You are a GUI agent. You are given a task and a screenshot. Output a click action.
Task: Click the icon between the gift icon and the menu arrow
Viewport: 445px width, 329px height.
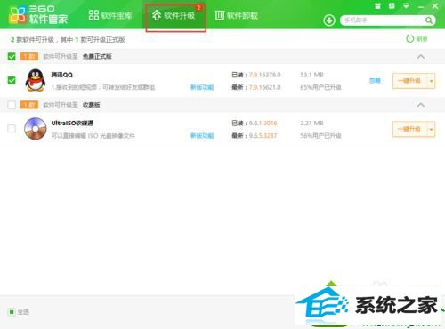pos(392,6)
